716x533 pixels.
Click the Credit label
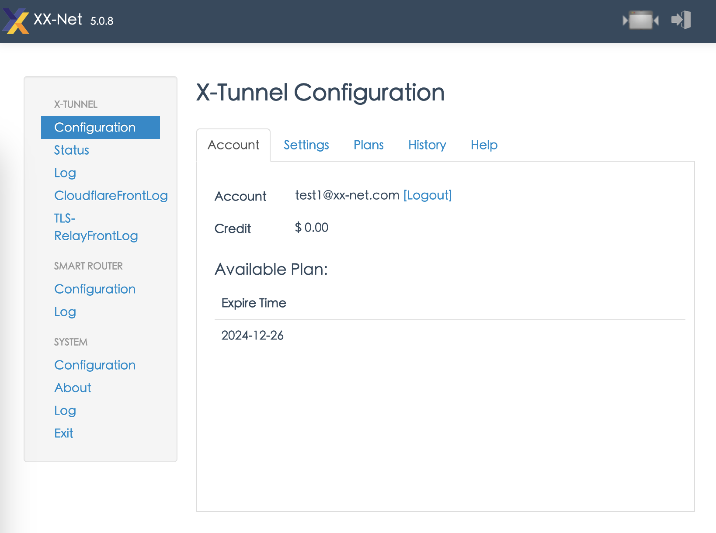click(233, 229)
